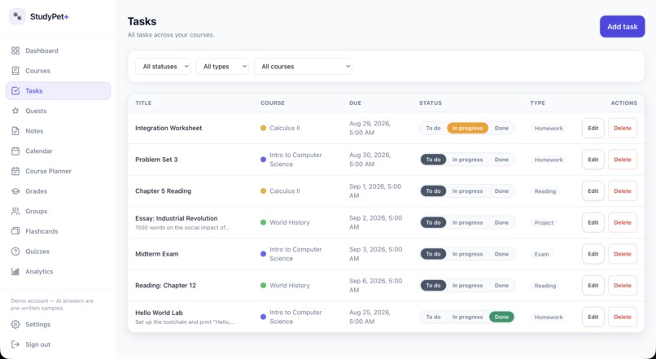This screenshot has width=656, height=359.
Task: Click the Midterm Exam title text
Action: tap(157, 254)
